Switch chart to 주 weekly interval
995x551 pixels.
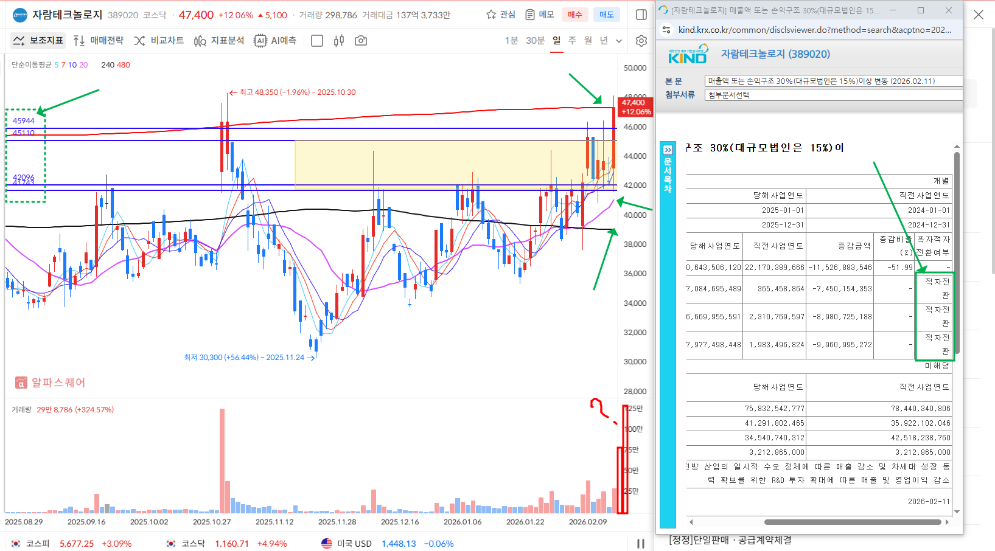tap(572, 41)
